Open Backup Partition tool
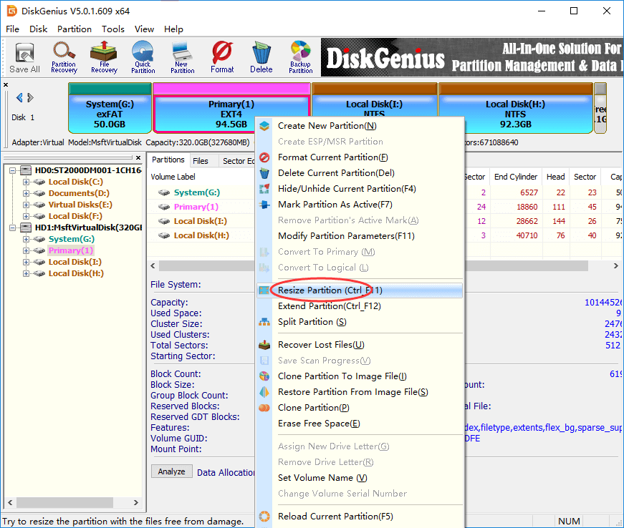 click(x=301, y=57)
